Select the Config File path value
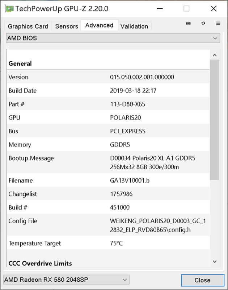 click(x=158, y=225)
